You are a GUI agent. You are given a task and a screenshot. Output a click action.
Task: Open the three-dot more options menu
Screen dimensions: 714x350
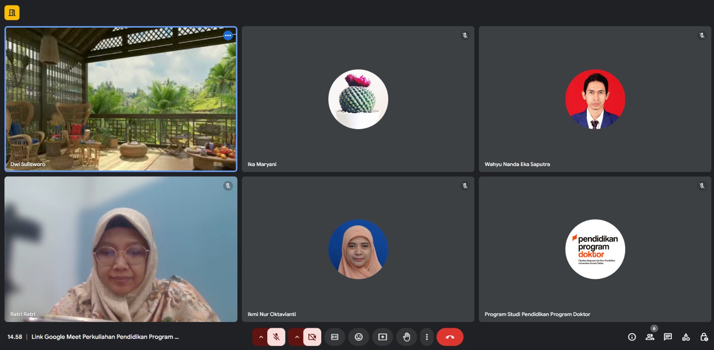(x=427, y=337)
